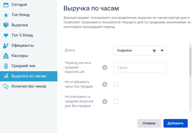Show info for Период расчета средней выручки

(105, 67)
